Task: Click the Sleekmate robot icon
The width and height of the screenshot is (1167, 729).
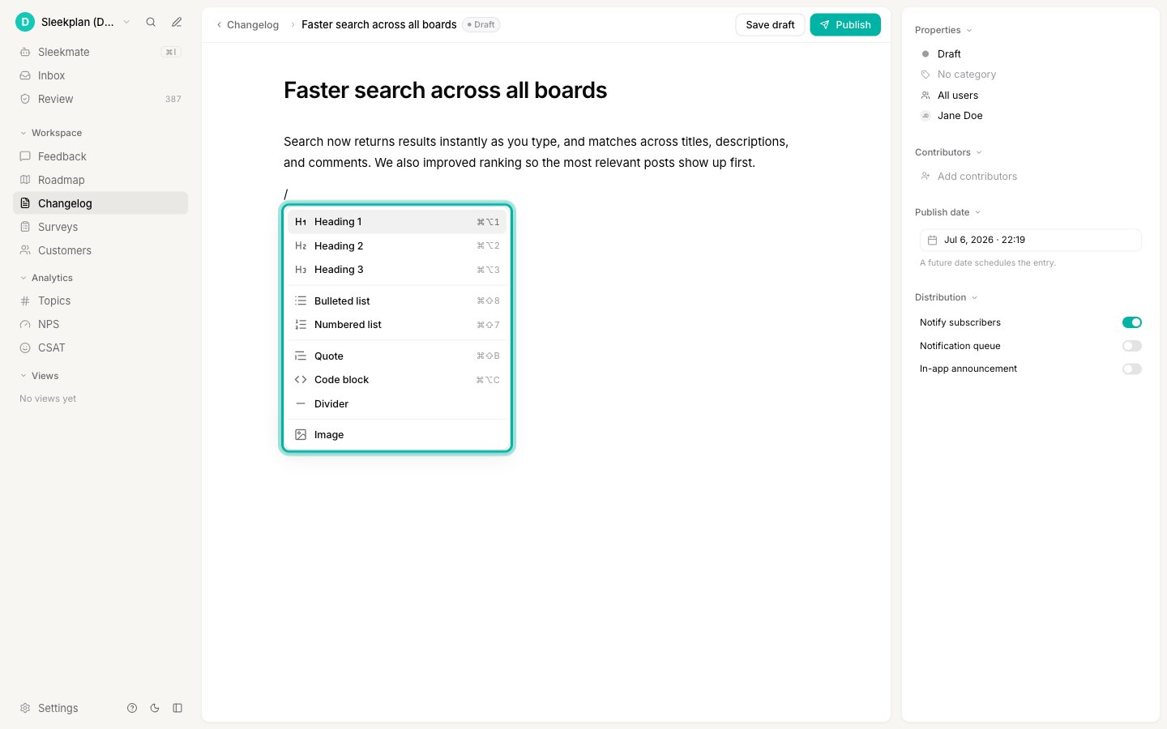Action: [25, 52]
